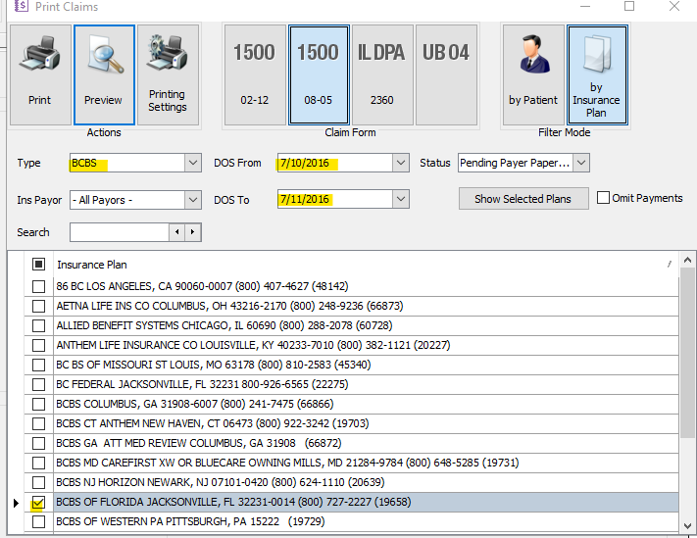Click the Search previous left arrow
Screen dimensions: 697x538
click(176, 232)
